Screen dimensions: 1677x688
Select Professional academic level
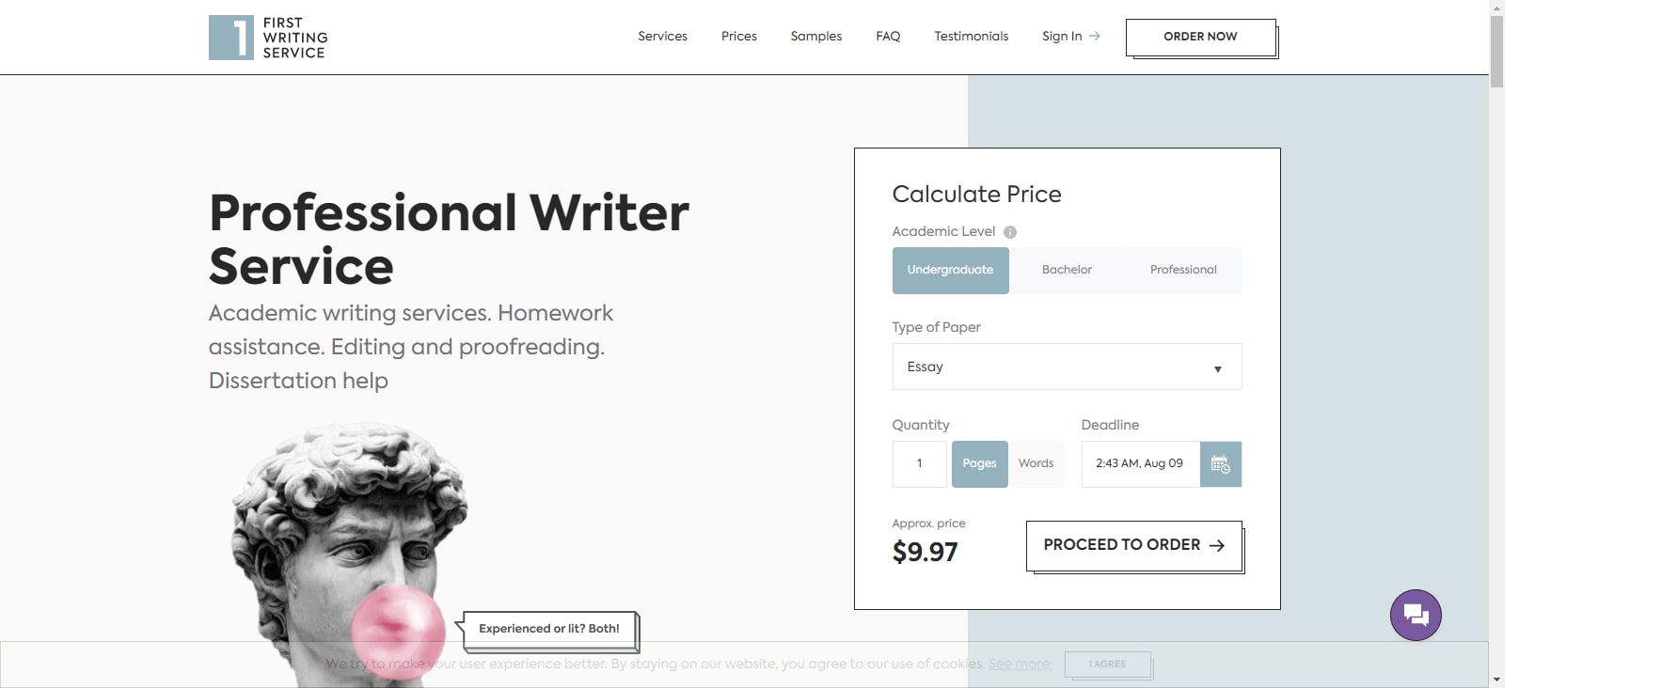click(x=1183, y=271)
